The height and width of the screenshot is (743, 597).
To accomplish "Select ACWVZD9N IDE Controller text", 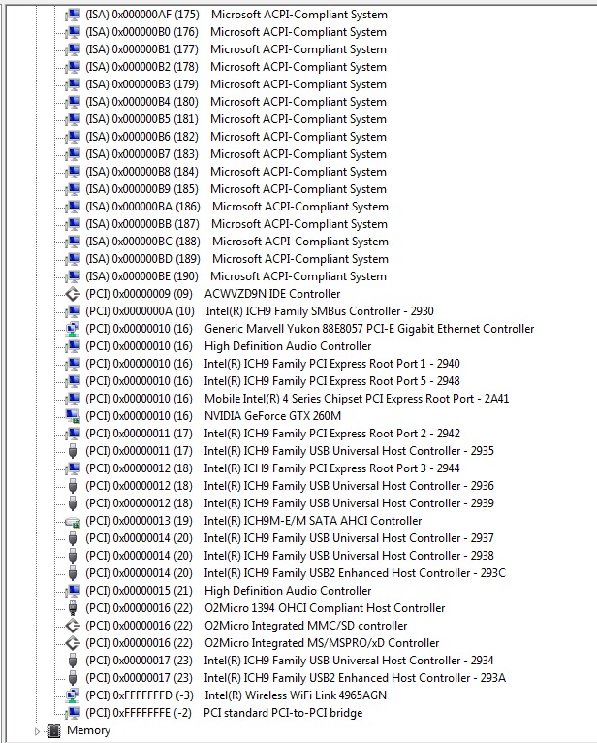I will (x=272, y=294).
